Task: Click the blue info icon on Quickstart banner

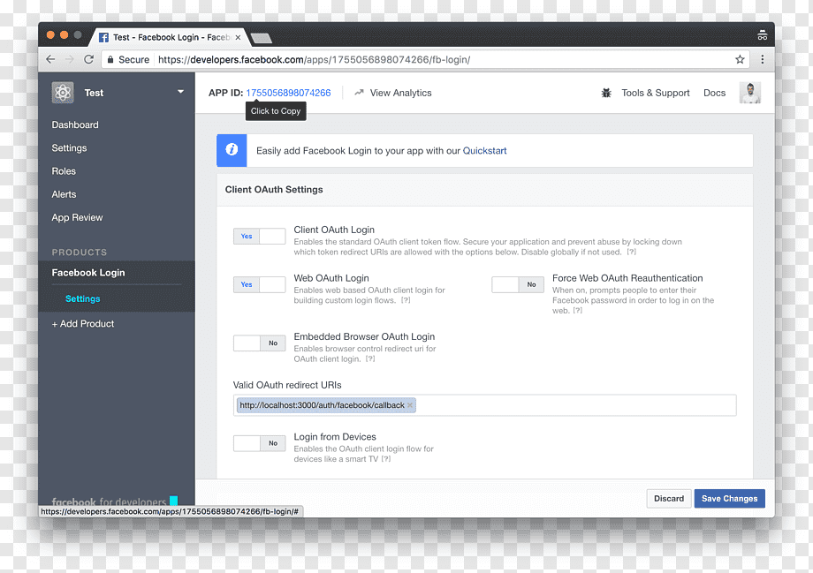Action: [232, 150]
